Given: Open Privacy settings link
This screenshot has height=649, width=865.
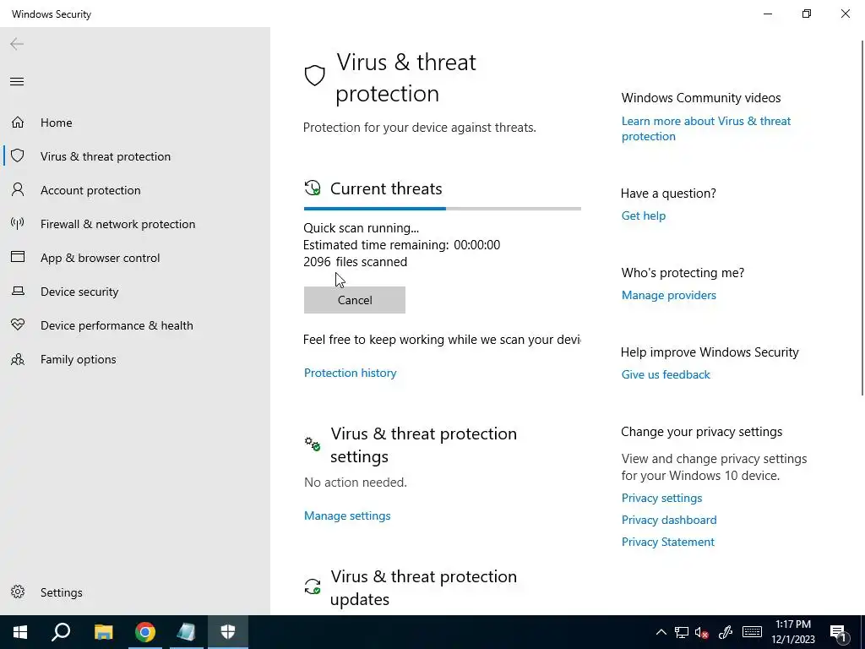Looking at the screenshot, I should 662,498.
